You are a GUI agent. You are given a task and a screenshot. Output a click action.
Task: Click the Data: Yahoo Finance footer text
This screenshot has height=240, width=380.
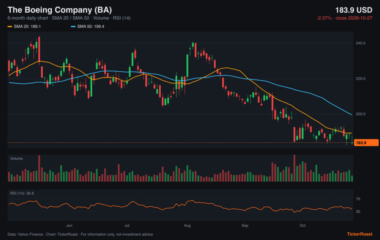click(80, 234)
